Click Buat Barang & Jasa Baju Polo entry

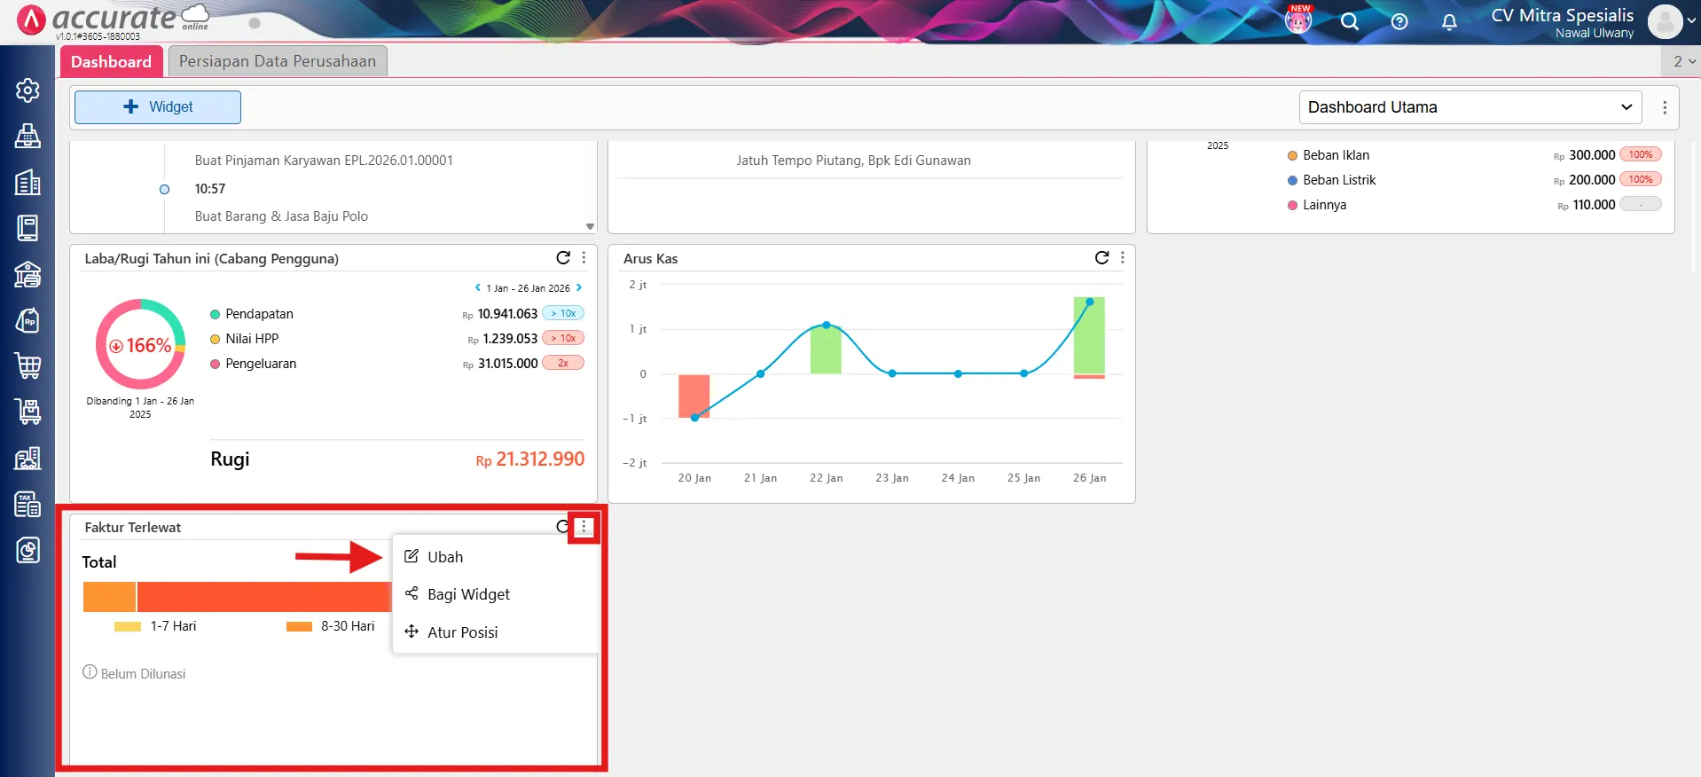[281, 216]
